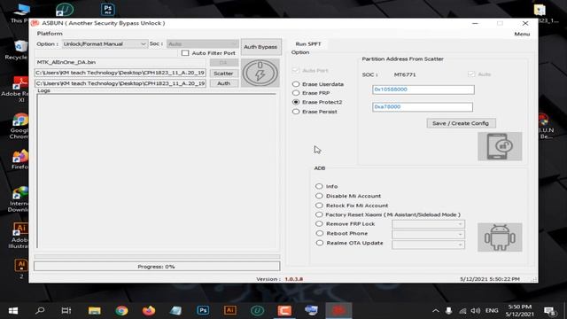This screenshot has height=319, width=567.
Task: Select Remove FRP Lock option
Action: (319, 224)
